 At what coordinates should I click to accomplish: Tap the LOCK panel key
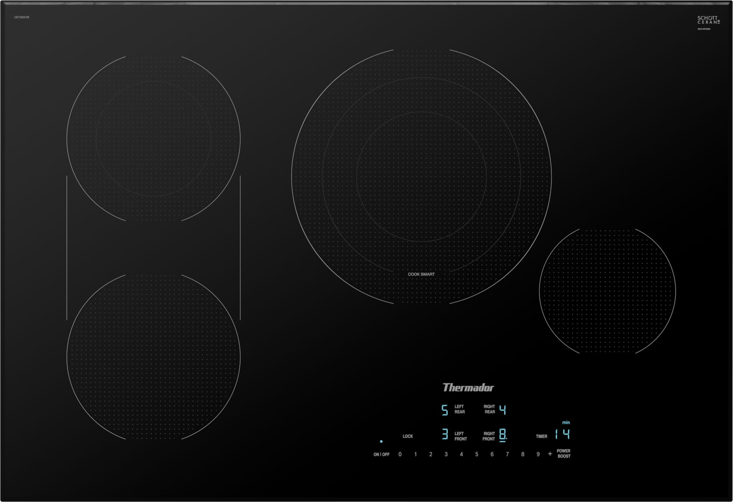tap(408, 436)
